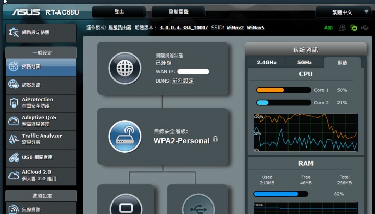Open firmware version 3.0.0.4.384_10007 link
Screen dimensions: 375x214
tap(184, 28)
